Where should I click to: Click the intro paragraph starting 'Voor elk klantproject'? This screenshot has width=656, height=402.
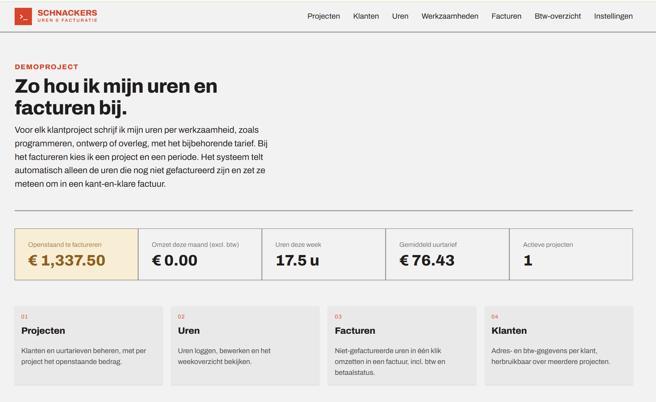point(141,157)
